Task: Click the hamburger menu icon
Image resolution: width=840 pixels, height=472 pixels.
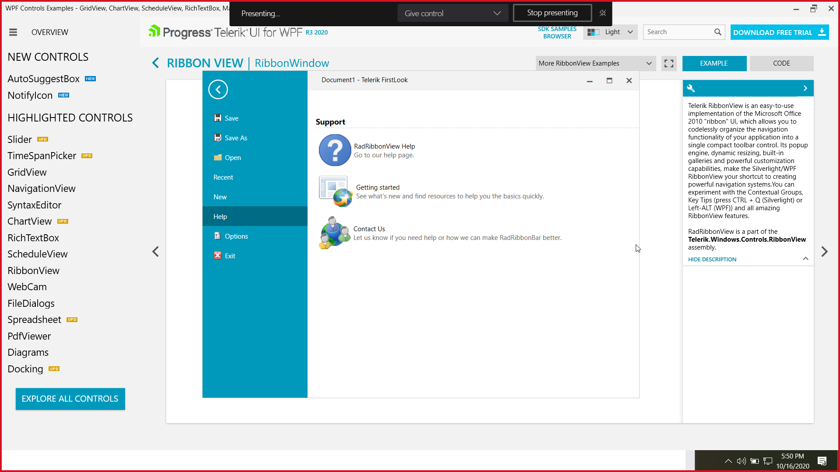Action: [13, 32]
